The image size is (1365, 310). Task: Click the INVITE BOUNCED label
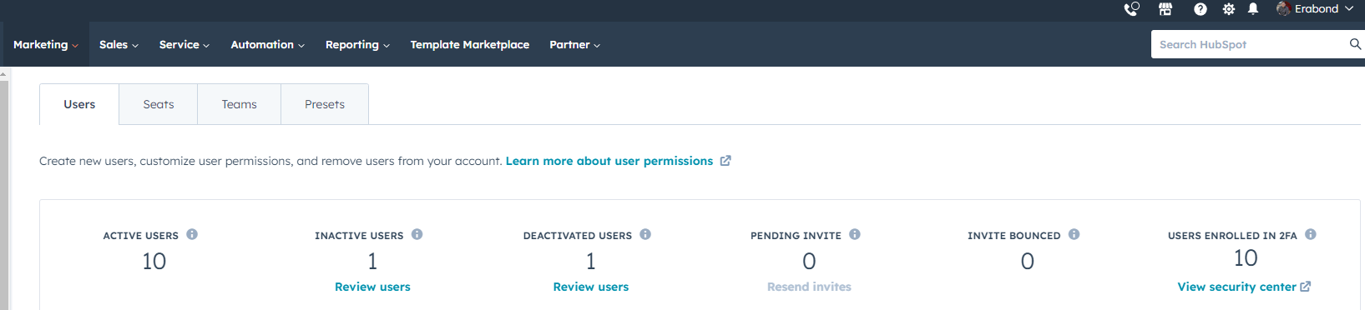point(1014,236)
